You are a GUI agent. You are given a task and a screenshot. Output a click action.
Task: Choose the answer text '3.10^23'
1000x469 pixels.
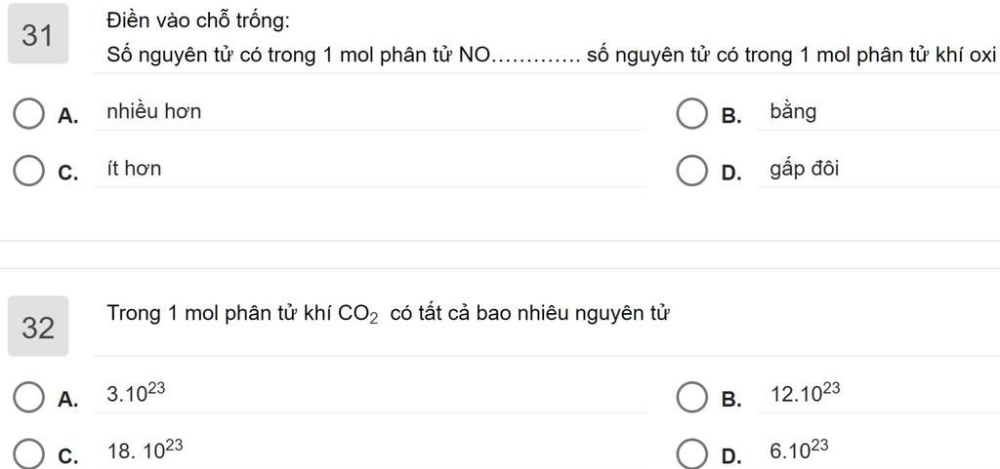click(x=136, y=393)
